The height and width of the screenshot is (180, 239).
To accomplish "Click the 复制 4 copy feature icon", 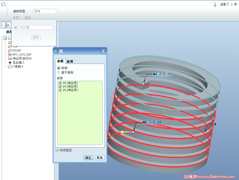I will click(10, 67).
